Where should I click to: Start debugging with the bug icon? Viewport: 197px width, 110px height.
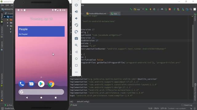click(x=154, y=9)
